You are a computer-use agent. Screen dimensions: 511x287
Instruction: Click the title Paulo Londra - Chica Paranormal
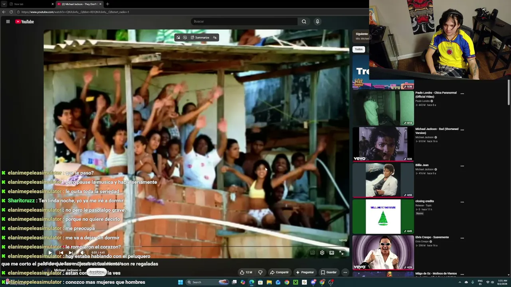point(436,94)
